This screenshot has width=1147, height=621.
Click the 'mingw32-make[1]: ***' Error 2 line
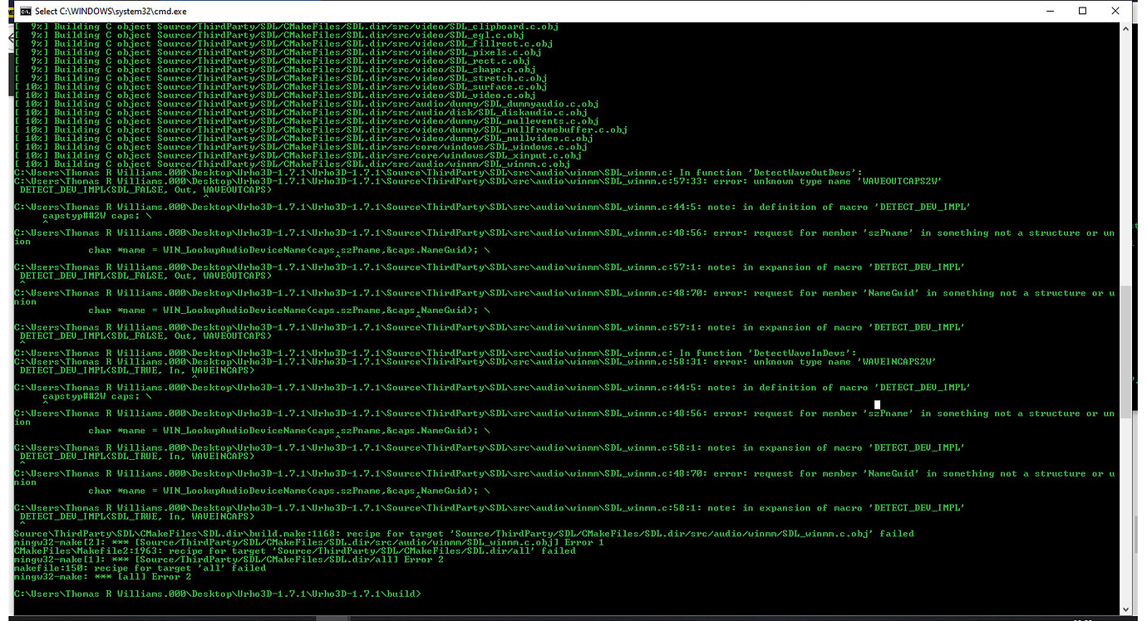229,559
